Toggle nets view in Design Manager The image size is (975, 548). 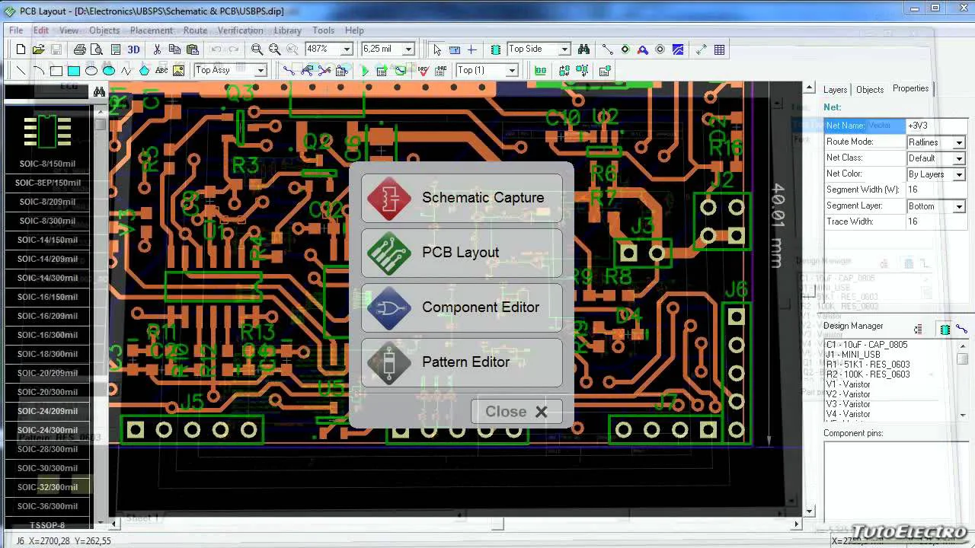(x=961, y=329)
